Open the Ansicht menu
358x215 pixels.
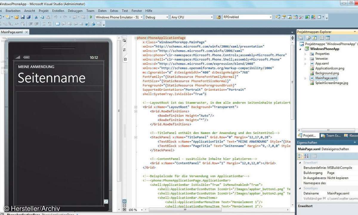pyautogui.click(x=30, y=10)
